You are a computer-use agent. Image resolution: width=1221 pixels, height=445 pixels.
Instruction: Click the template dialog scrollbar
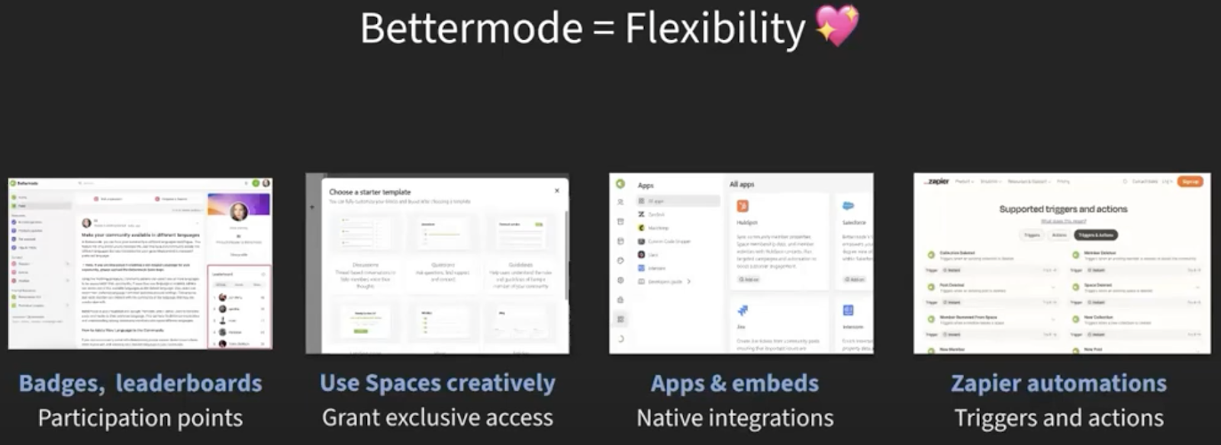(565, 255)
